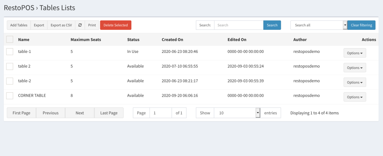Click the name cell 'CORNER TABLE'

click(x=32, y=96)
